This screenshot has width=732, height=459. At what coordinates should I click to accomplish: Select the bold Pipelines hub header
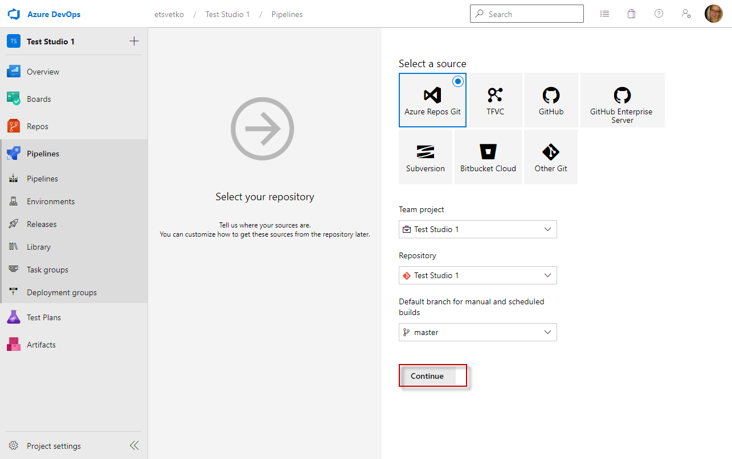coord(74,154)
